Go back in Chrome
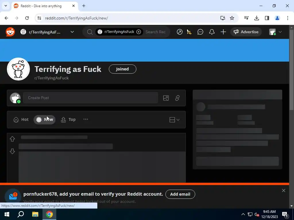Image resolution: width=294 pixels, height=220 pixels. coord(6,18)
